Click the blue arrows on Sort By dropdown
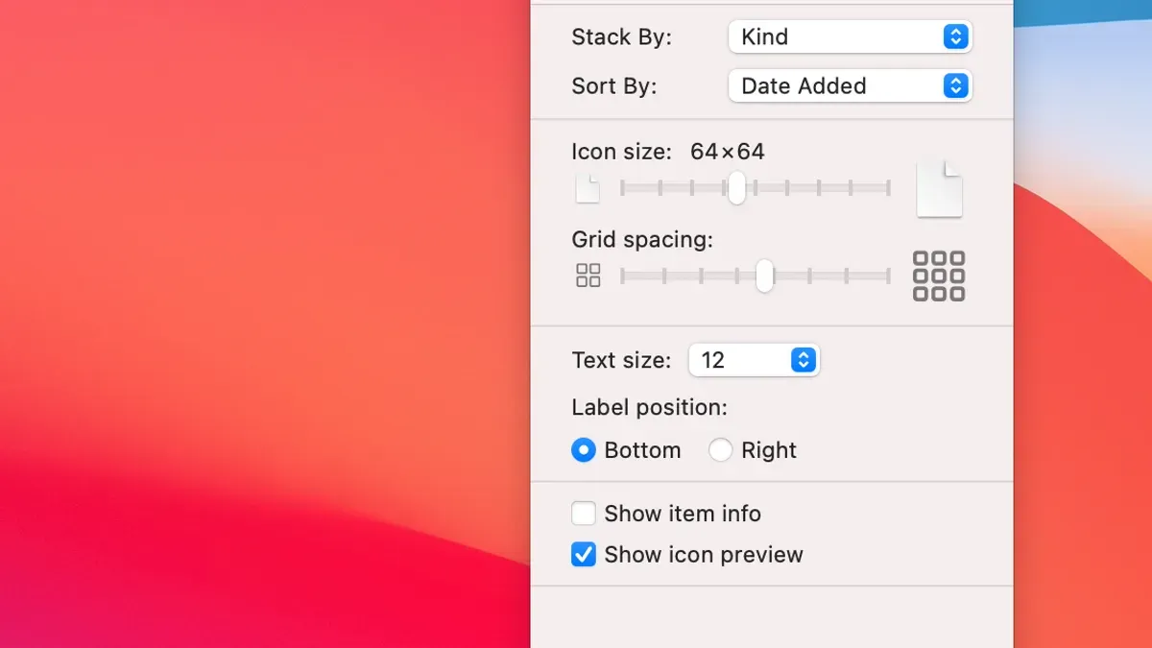The height and width of the screenshot is (648, 1152). (954, 85)
